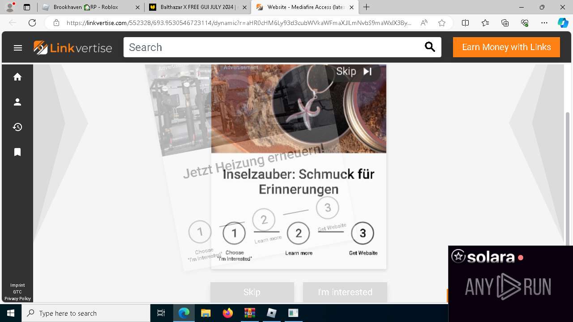This screenshot has width=573, height=322.
Task: Click the I'm interested button
Action: point(345,292)
